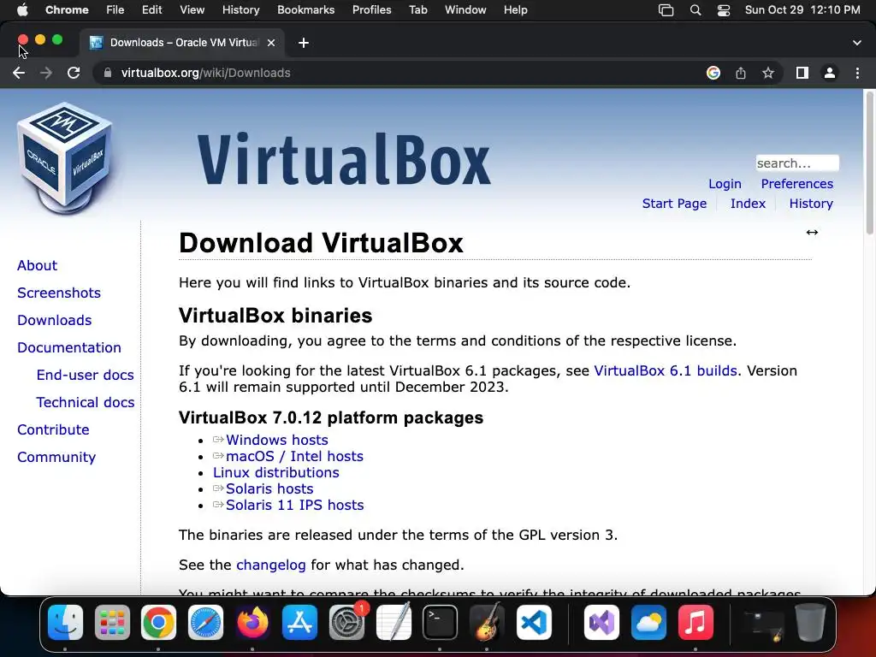Click the date and time clock
This screenshot has height=657, width=876.
coord(802,10)
